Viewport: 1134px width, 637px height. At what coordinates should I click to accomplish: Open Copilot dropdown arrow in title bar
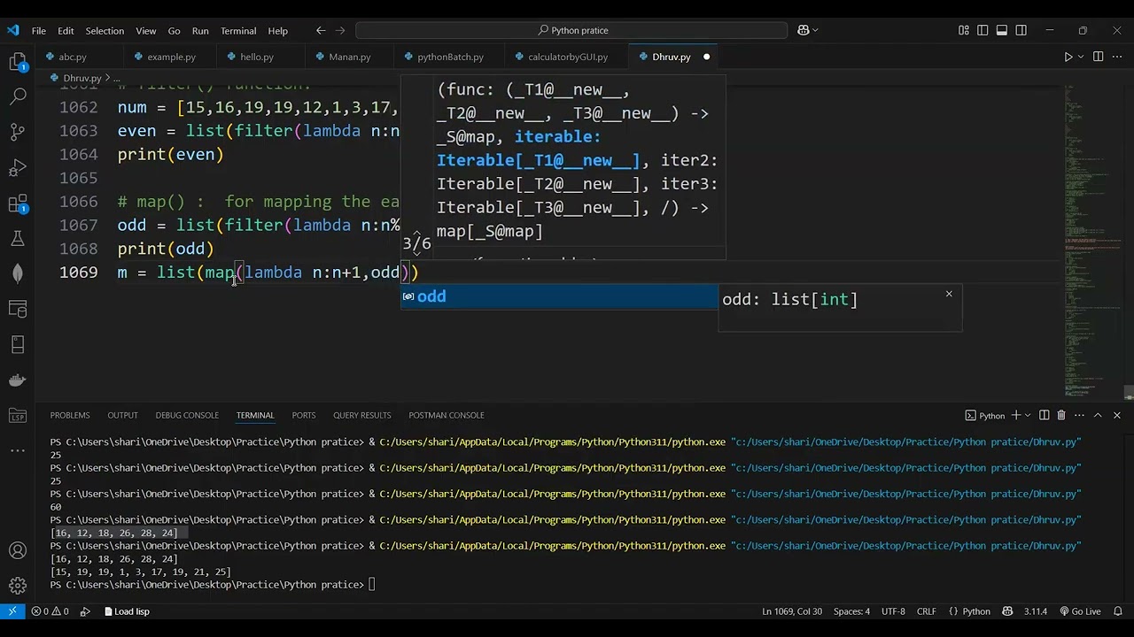815,30
